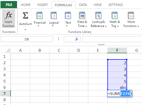Switch to the HOME tab
The image size is (142, 105).
(26, 5)
